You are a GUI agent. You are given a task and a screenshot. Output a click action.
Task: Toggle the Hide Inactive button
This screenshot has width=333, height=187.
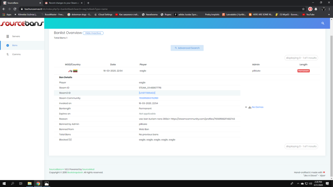(93, 33)
